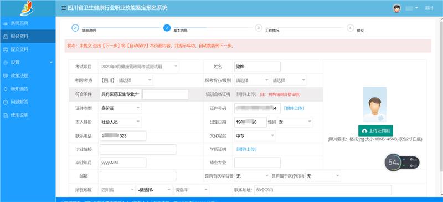
Task: Open the third 所在地区 district dropdown
Action: pyautogui.click(x=192, y=190)
